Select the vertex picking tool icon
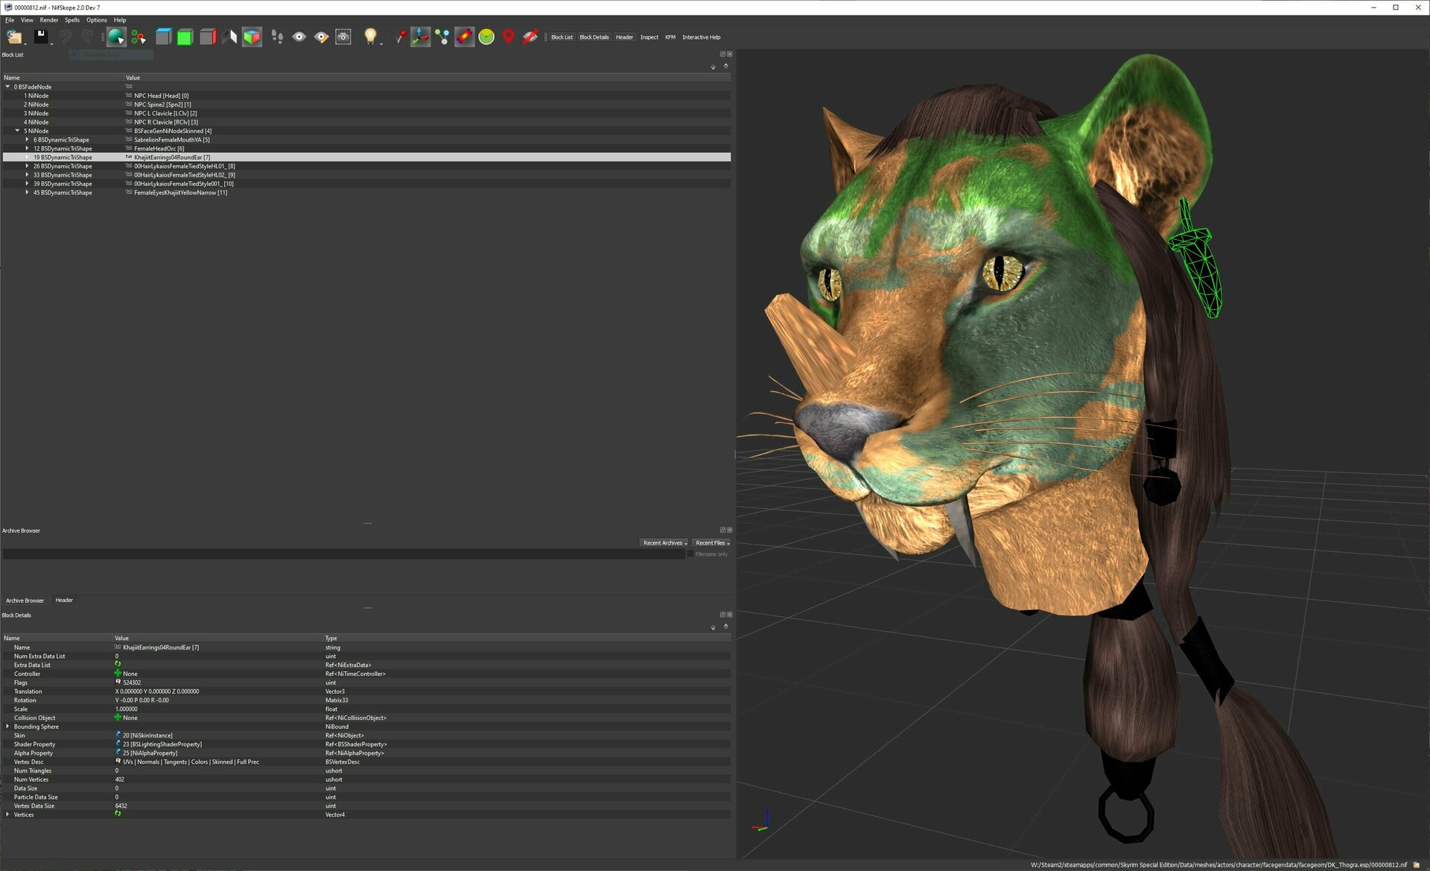1430x871 pixels. tap(139, 37)
